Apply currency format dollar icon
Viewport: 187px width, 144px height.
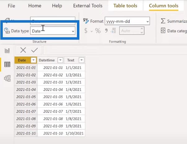click(x=86, y=31)
